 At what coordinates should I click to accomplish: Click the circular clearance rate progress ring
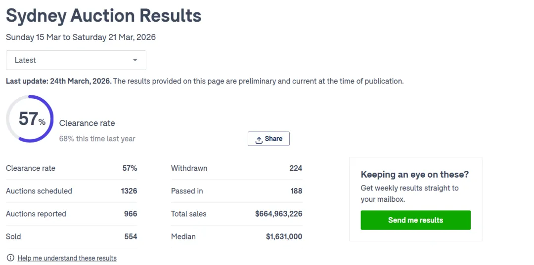pyautogui.click(x=30, y=119)
